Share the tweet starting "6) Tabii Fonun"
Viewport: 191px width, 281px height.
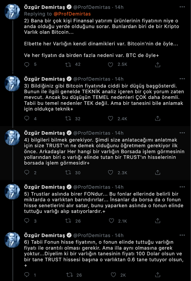(158, 275)
